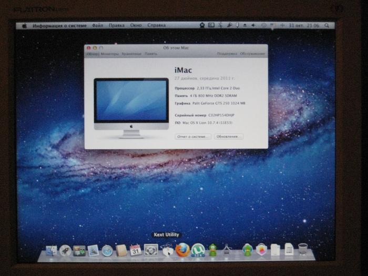Open iCal calendar icon showing 31
Image resolution: width=368 pixels, height=276 pixels.
[x=136, y=250]
